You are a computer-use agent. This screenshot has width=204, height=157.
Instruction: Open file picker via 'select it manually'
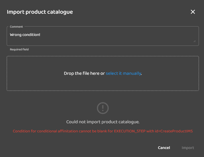coord(123,73)
